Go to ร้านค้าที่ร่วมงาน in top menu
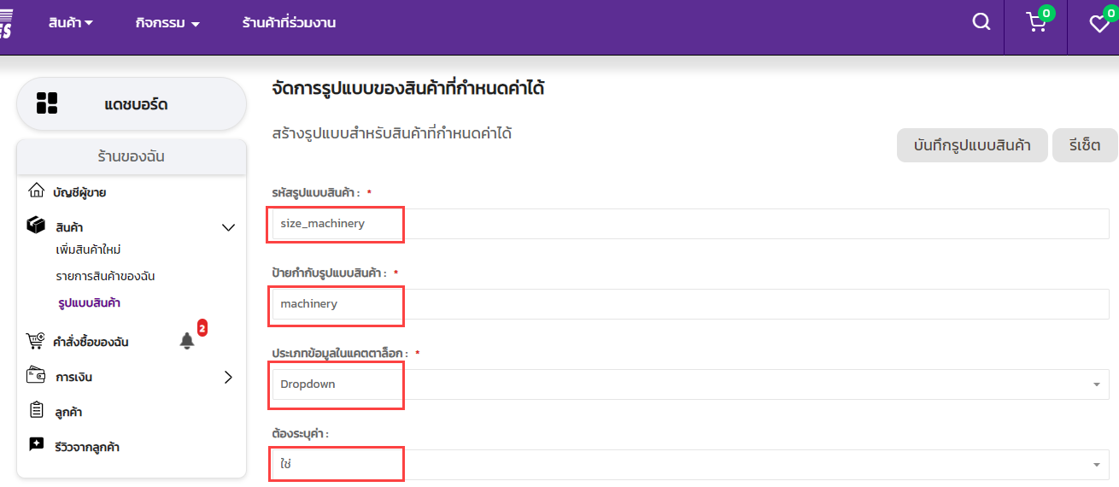This screenshot has height=487, width=1119. [289, 23]
